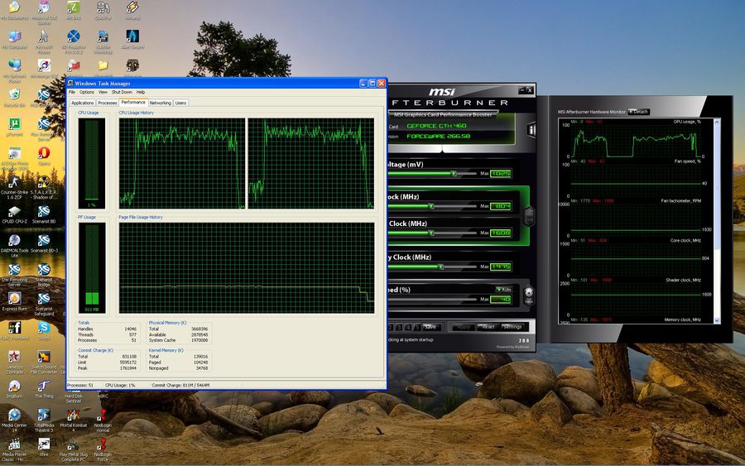This screenshot has width=745, height=466.
Task: Open the Recycle Bin desktop icon
Action: [x=15, y=98]
